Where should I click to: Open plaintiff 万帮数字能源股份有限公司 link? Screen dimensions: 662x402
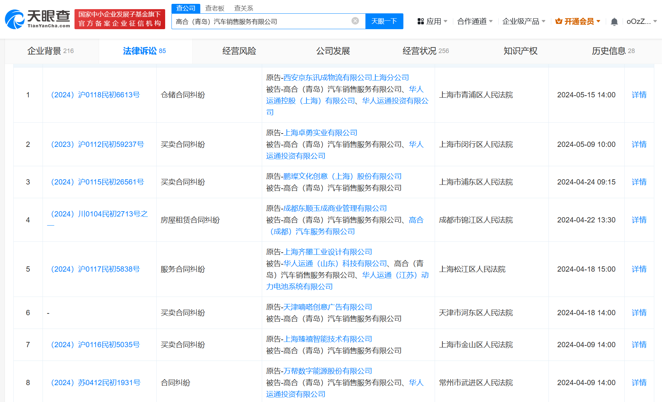coord(327,371)
